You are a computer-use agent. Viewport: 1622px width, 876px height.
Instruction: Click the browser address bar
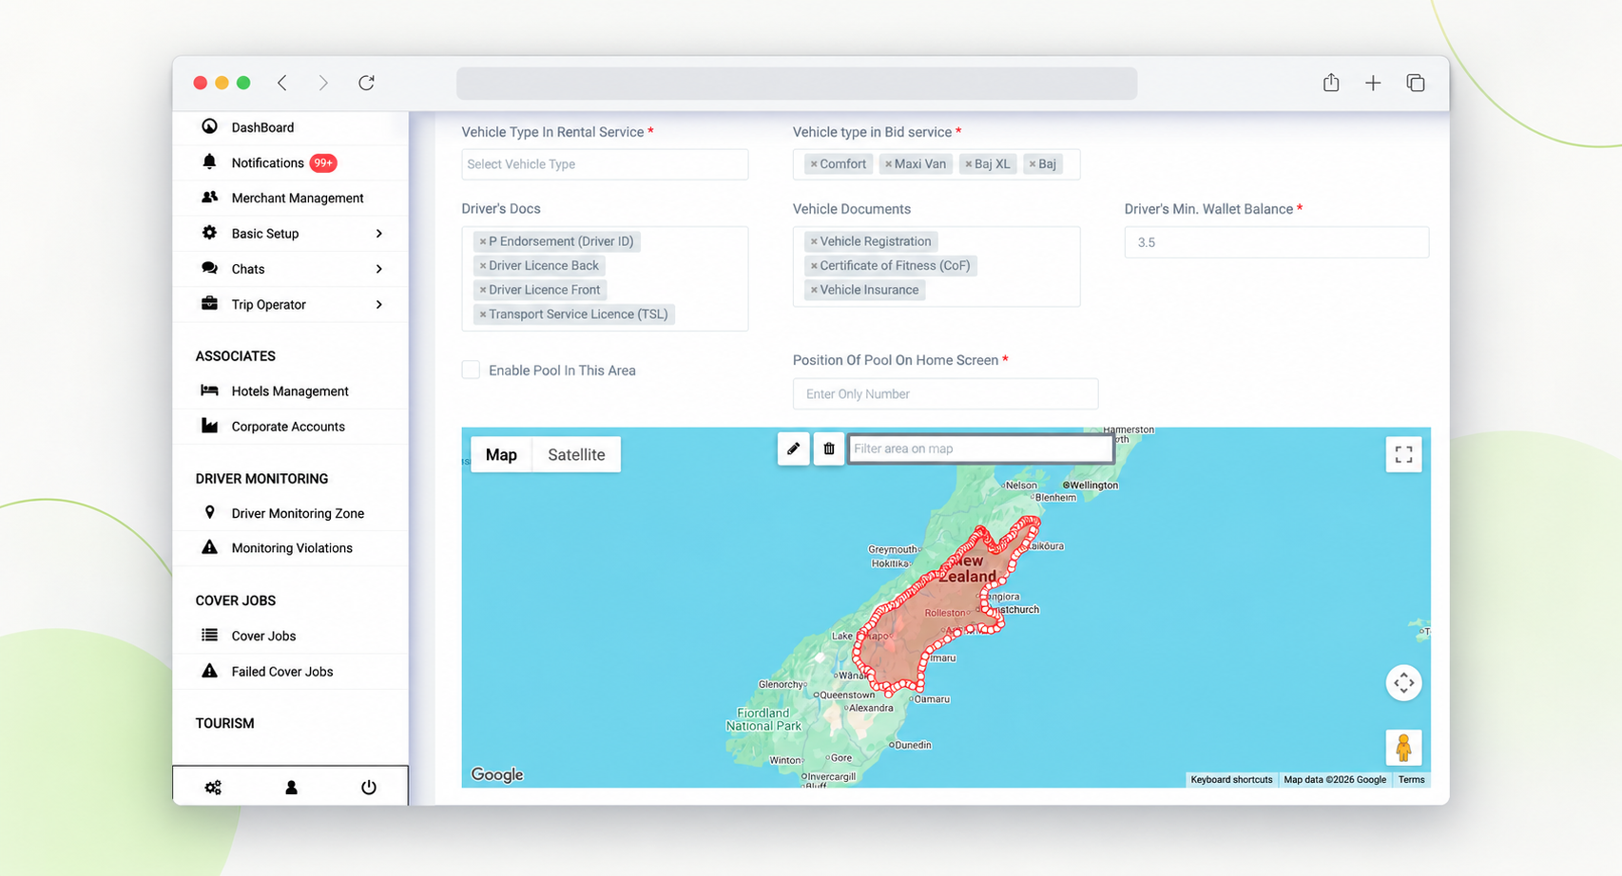tap(797, 83)
